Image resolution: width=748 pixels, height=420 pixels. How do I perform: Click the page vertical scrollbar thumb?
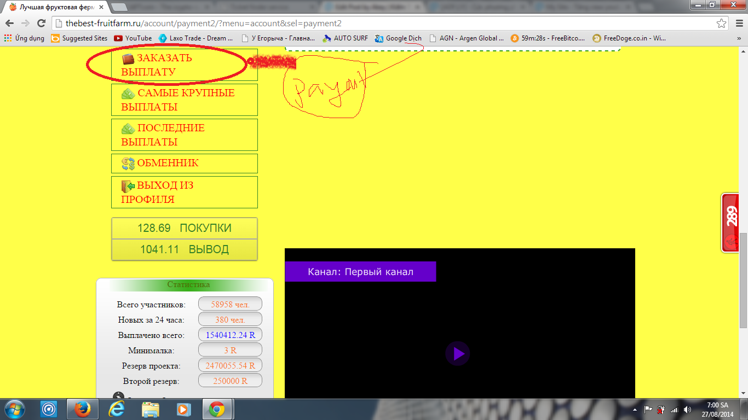[x=743, y=280]
